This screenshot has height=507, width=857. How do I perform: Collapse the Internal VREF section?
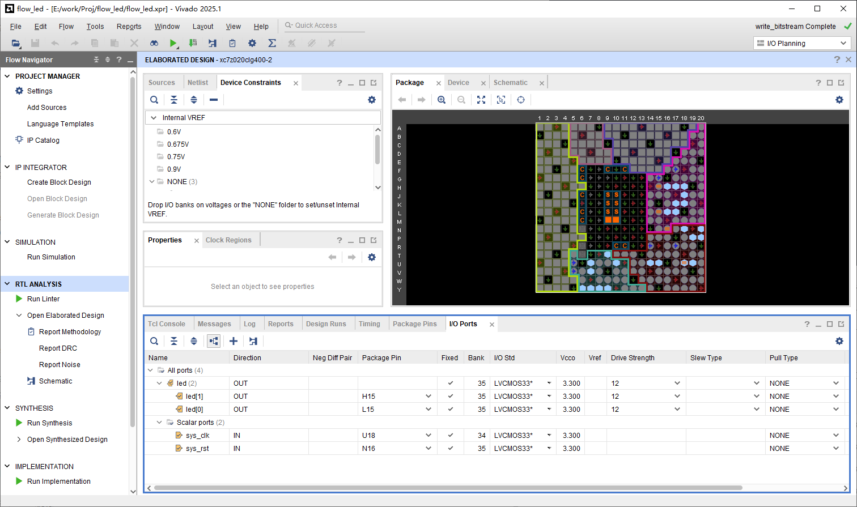tap(154, 118)
